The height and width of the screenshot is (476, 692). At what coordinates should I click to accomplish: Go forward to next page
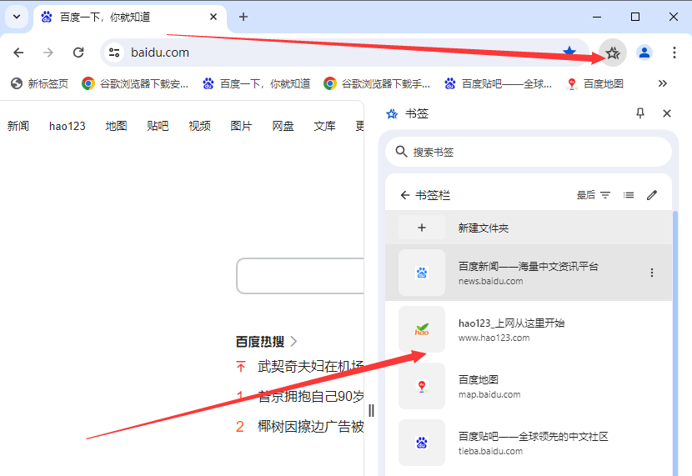(x=48, y=53)
